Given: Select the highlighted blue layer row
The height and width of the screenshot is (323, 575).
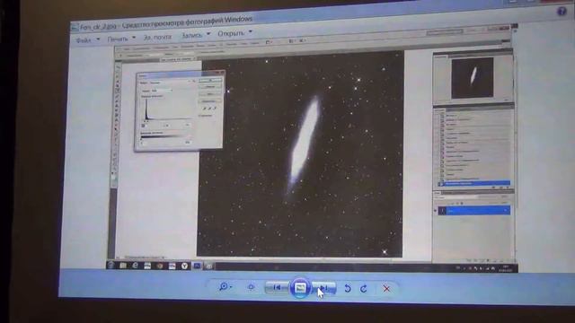Looking at the screenshot, I should tap(473, 211).
